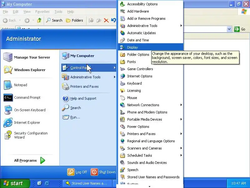
Task: Show more Control Panel items with bottom arrow
Action: pyautogui.click(x=150, y=186)
